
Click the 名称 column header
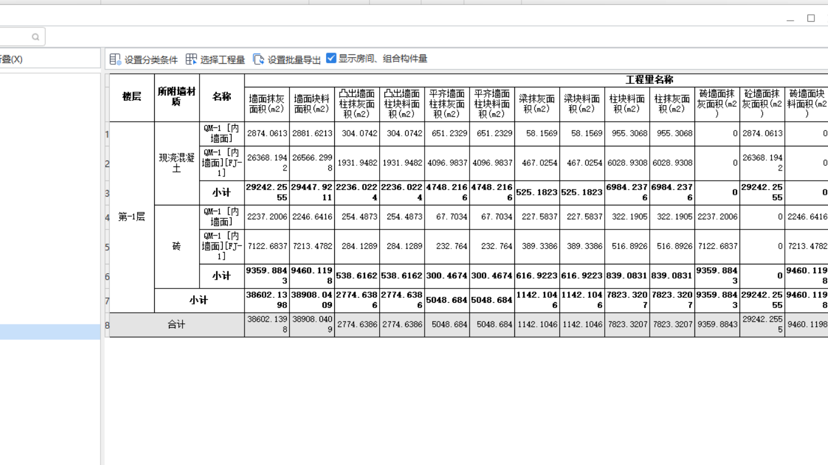tap(221, 97)
